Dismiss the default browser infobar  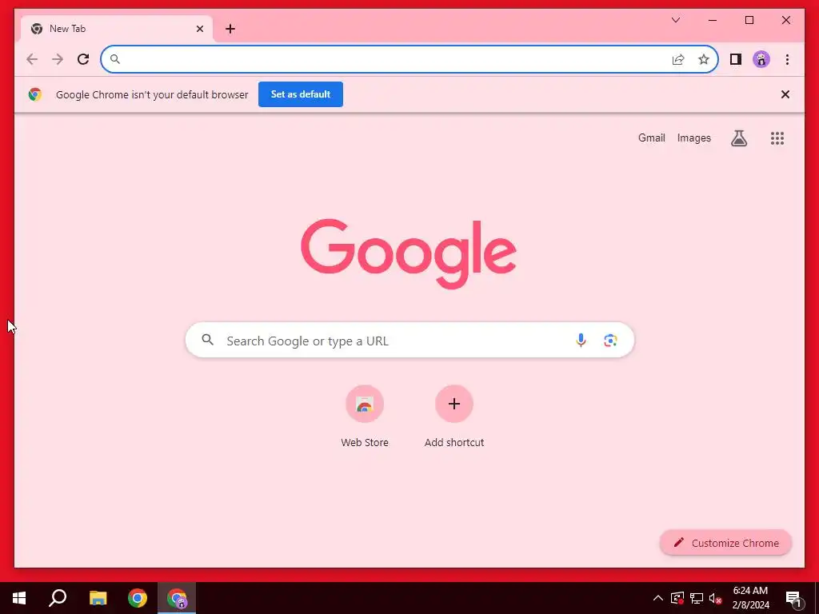coord(785,94)
